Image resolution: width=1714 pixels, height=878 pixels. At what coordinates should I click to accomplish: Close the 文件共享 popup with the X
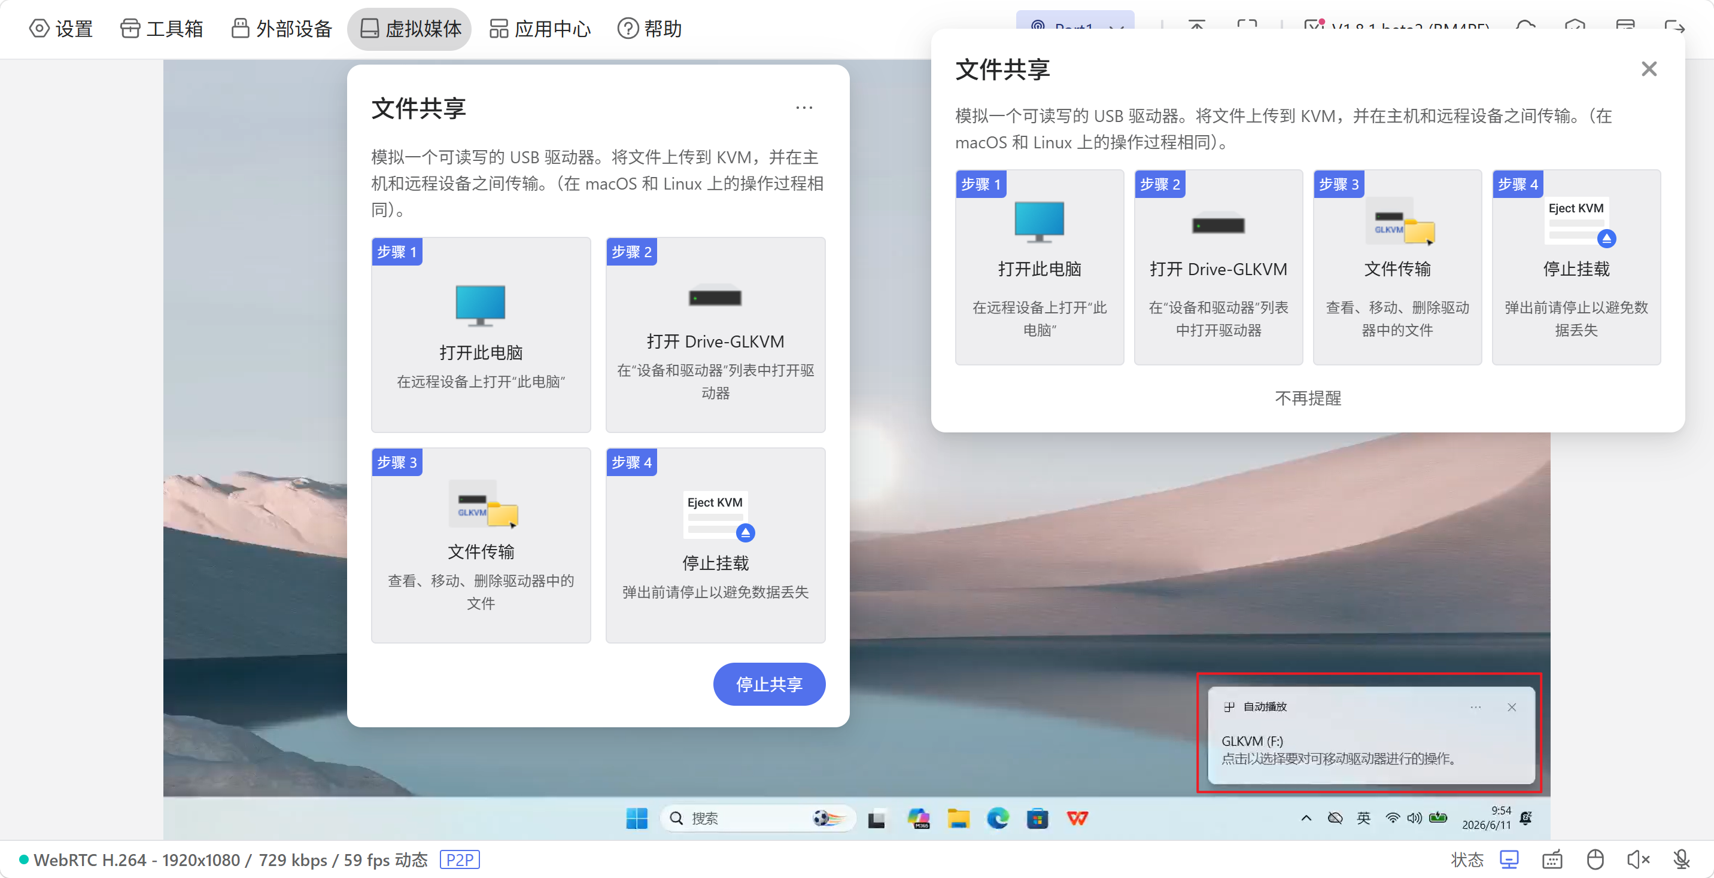pyautogui.click(x=1649, y=69)
